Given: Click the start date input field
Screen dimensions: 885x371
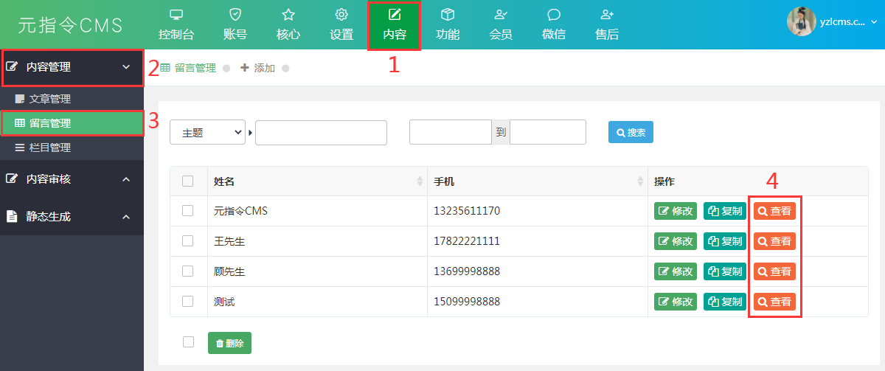Looking at the screenshot, I should 450,133.
